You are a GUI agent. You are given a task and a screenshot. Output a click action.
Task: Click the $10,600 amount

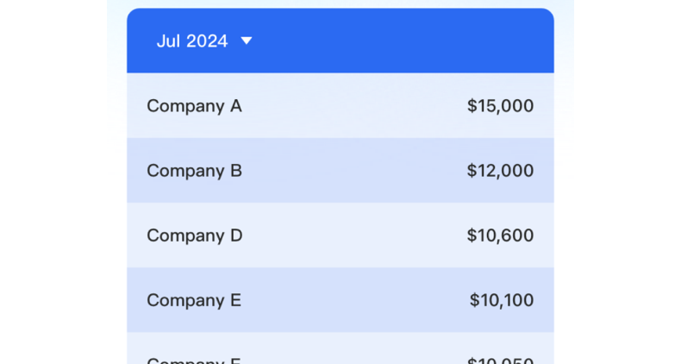tap(500, 235)
